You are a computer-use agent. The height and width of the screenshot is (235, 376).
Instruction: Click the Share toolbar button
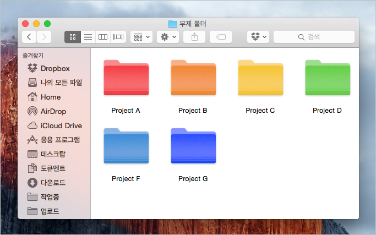[x=194, y=37]
